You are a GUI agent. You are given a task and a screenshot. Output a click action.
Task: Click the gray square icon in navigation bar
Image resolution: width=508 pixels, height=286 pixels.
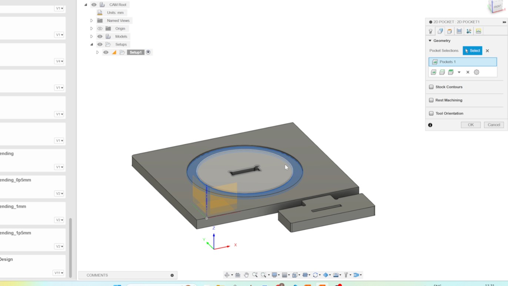pos(285,275)
